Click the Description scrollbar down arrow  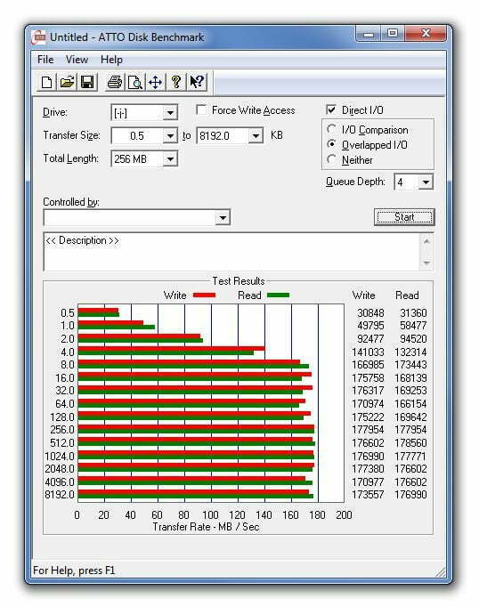pos(426,263)
